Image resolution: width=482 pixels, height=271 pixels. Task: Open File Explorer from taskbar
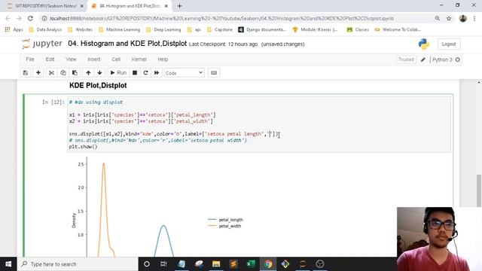(216, 264)
